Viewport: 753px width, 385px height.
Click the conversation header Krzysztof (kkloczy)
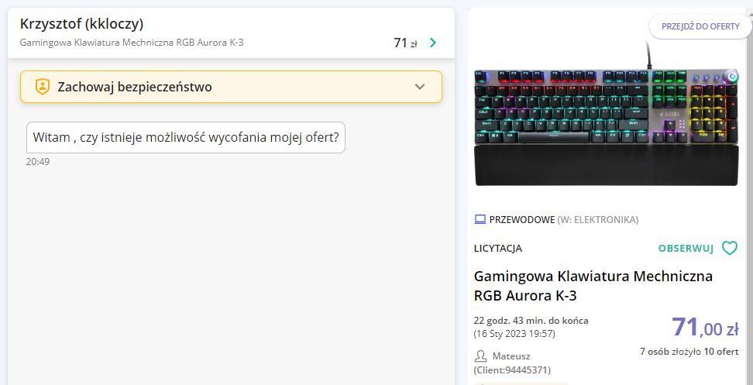[x=81, y=23]
